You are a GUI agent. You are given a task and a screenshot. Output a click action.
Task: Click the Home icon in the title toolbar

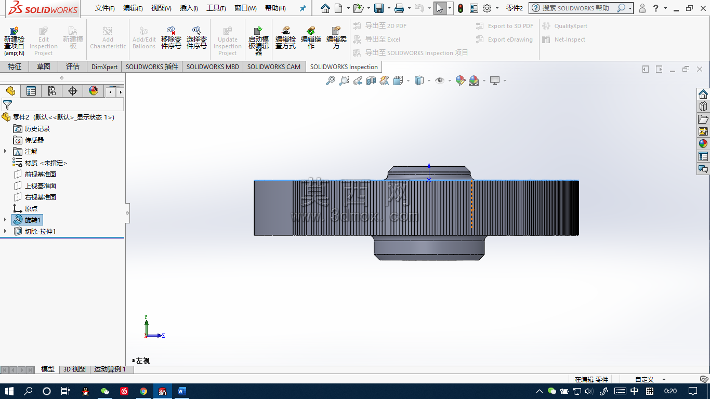[x=325, y=8]
